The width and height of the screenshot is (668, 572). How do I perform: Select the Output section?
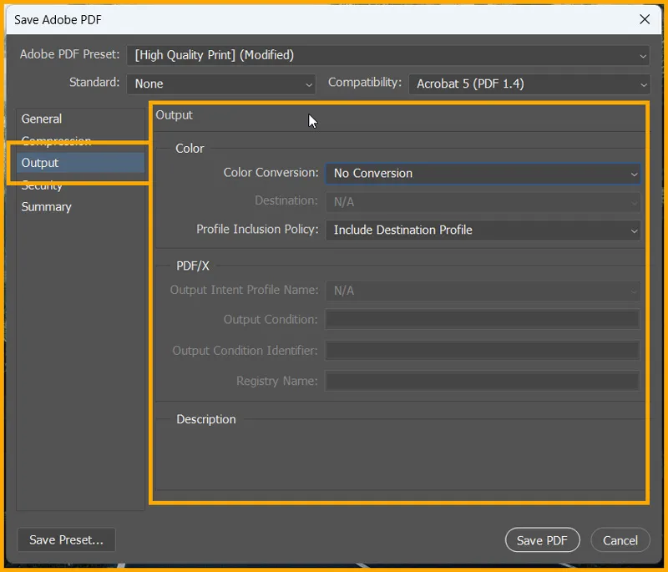click(44, 163)
